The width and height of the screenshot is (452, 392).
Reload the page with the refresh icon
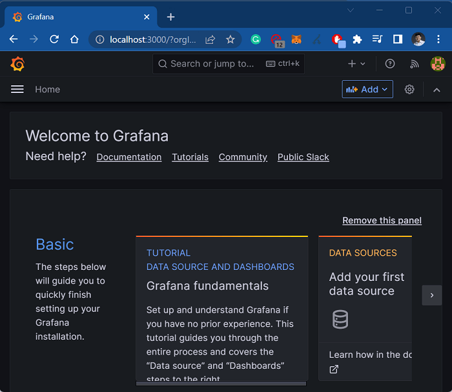(x=54, y=39)
